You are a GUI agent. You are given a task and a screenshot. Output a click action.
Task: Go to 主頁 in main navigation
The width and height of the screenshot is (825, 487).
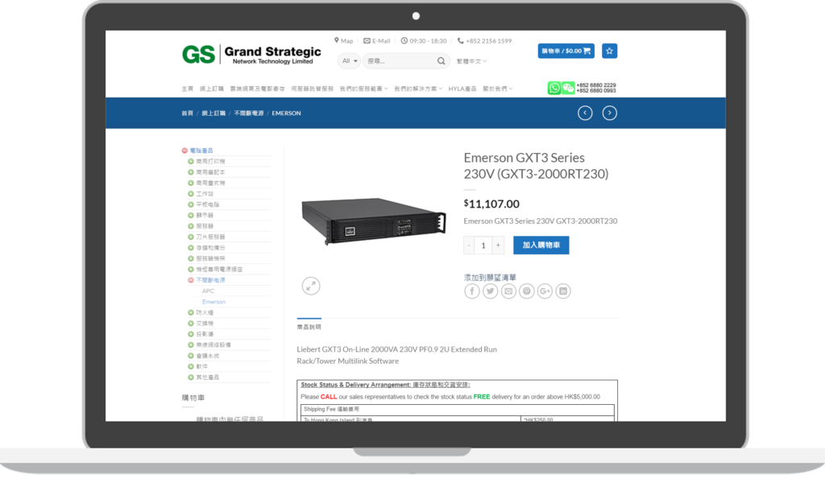187,89
